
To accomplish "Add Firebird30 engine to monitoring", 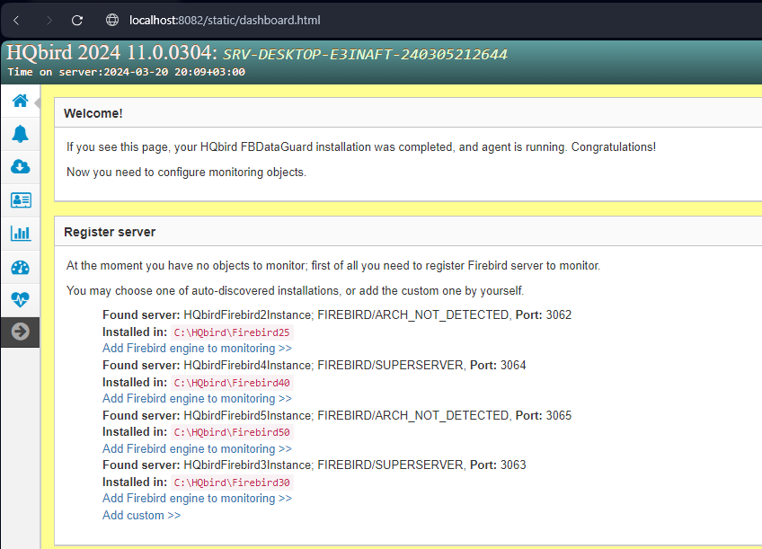I will click(197, 499).
